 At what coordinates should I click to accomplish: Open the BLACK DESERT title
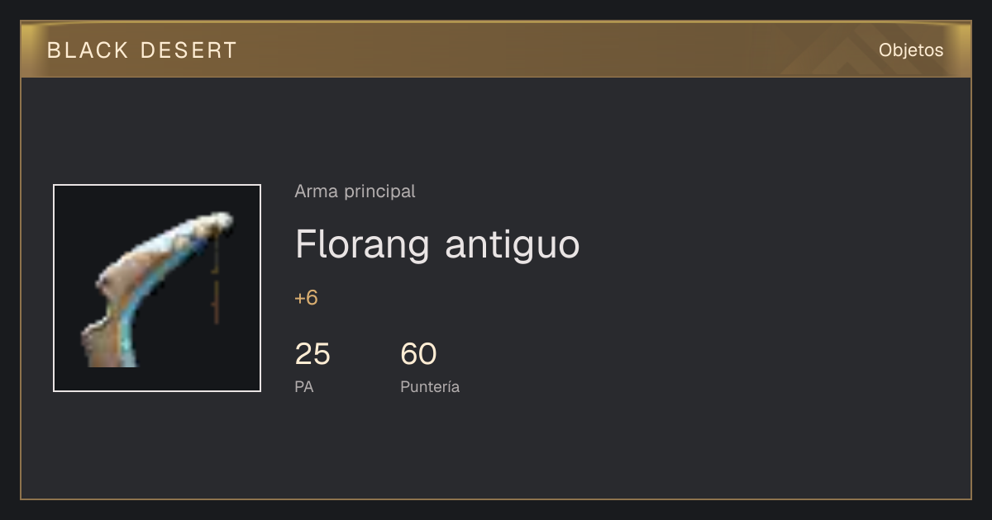click(142, 50)
